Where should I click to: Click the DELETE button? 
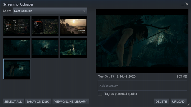tap(161, 101)
